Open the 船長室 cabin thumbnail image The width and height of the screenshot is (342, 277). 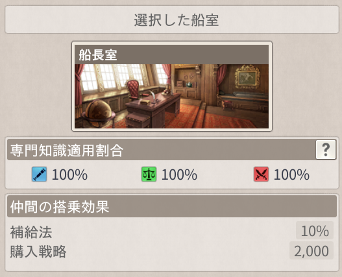(x=172, y=96)
